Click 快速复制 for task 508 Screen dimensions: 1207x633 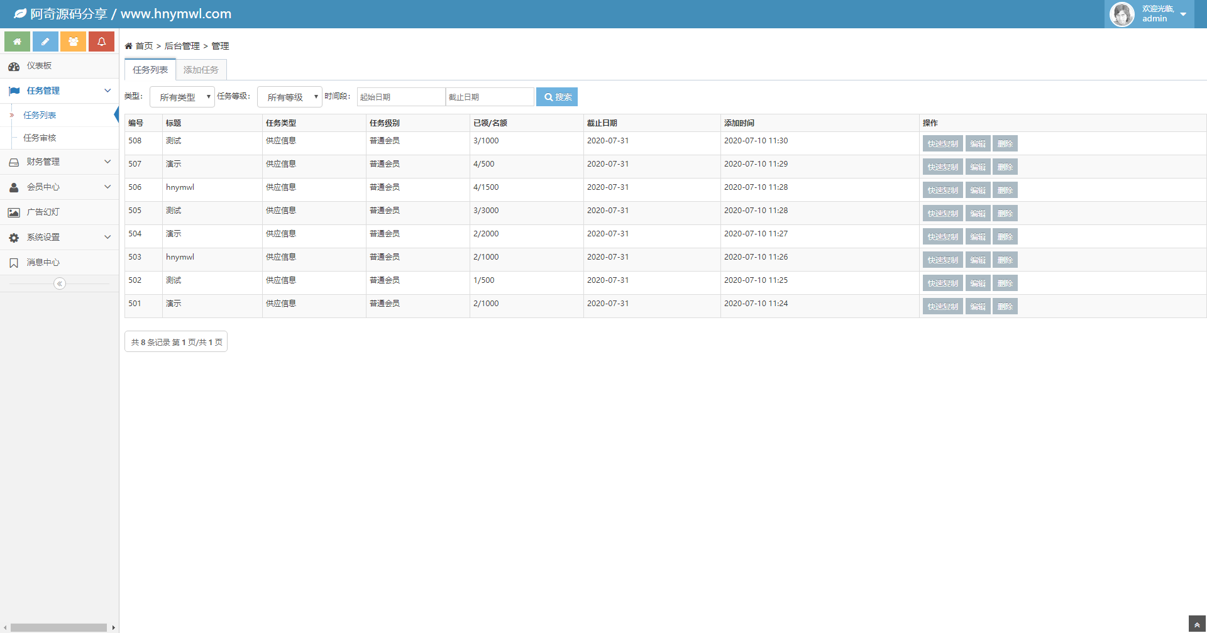point(942,144)
